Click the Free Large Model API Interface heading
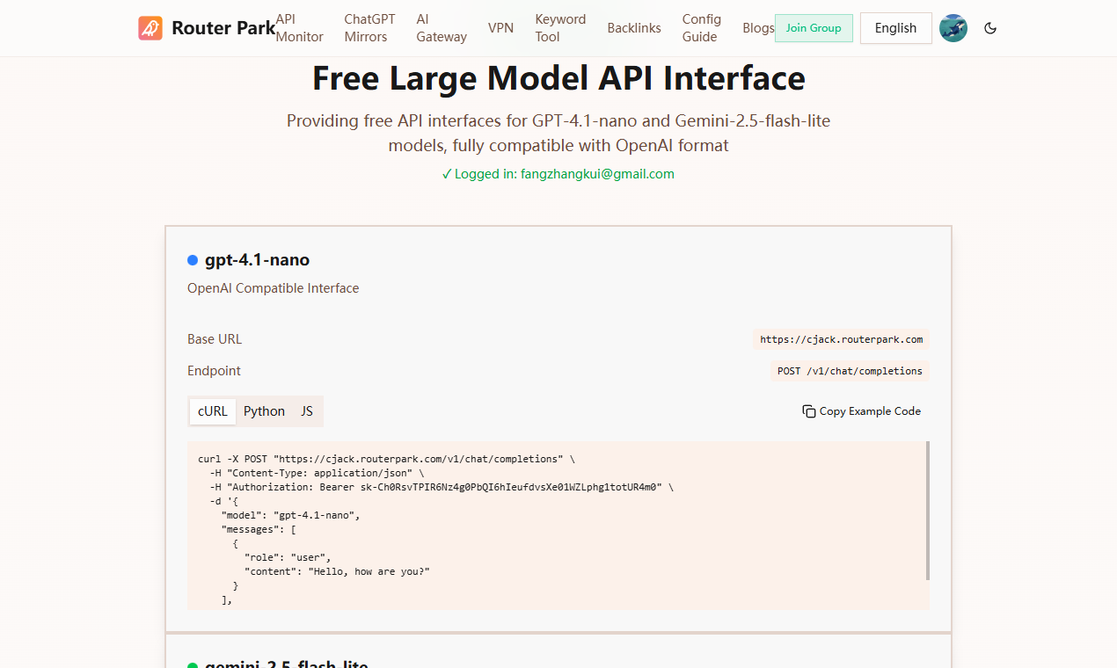Image resolution: width=1117 pixels, height=668 pixels. (x=558, y=78)
